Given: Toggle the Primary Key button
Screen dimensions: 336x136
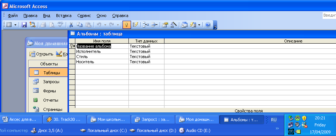Looking at the screenshot, I should [x=127, y=25].
